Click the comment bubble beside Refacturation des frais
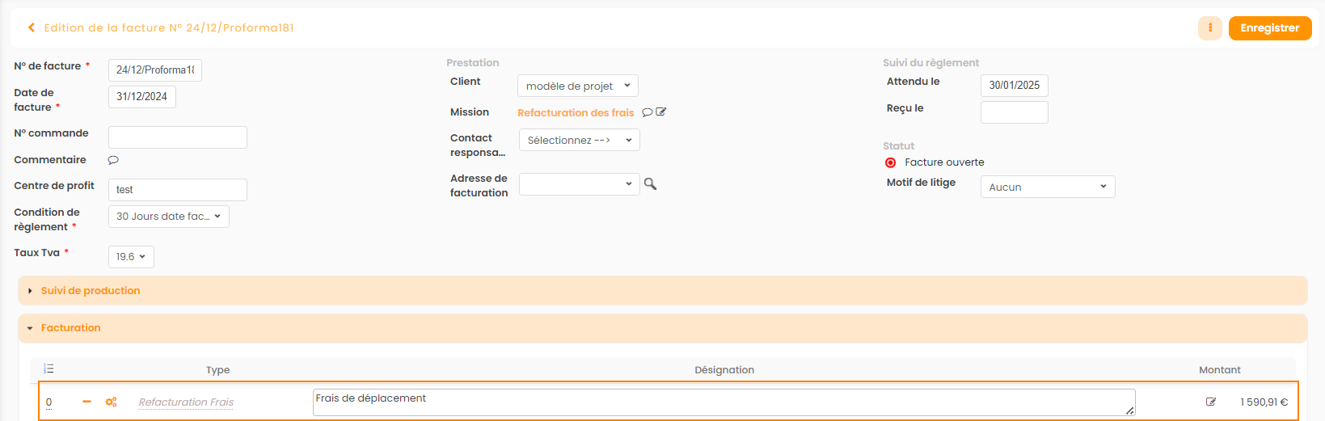This screenshot has height=421, width=1325. click(647, 112)
